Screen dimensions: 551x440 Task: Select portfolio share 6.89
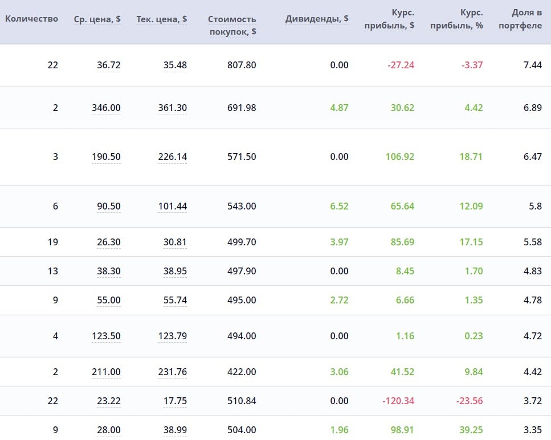(x=533, y=108)
